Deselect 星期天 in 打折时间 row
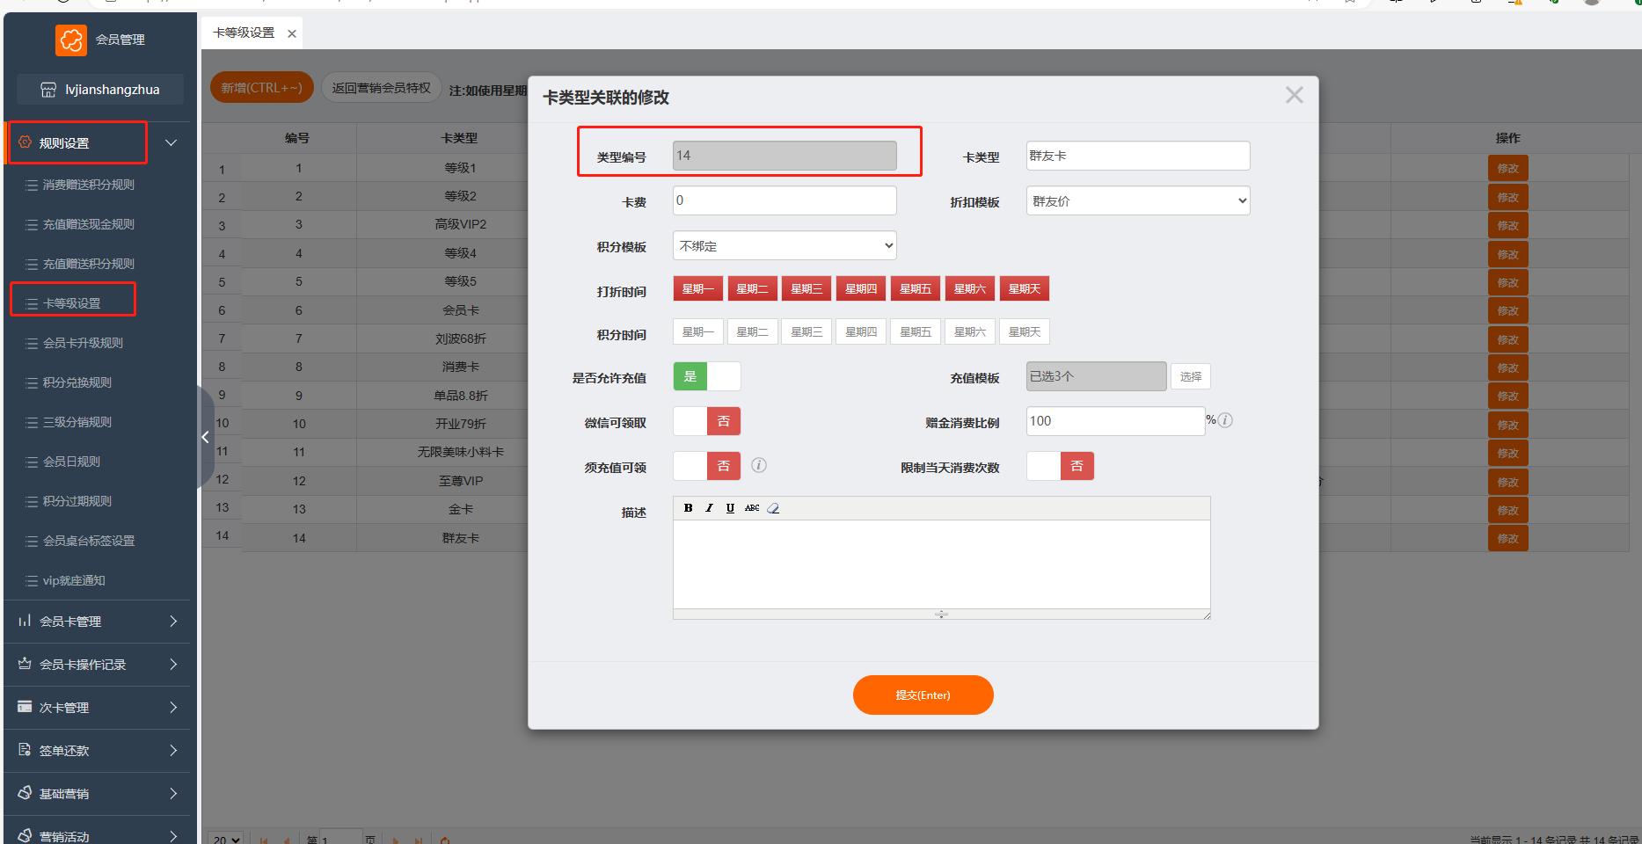1642x844 pixels. (1025, 288)
